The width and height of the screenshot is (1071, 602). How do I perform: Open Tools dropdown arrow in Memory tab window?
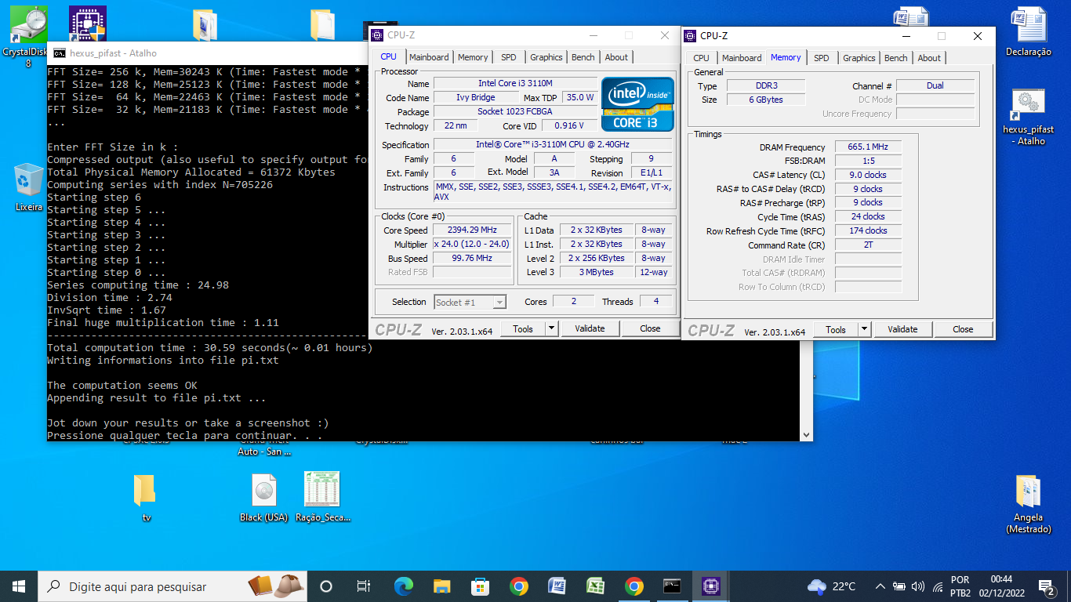coord(864,329)
